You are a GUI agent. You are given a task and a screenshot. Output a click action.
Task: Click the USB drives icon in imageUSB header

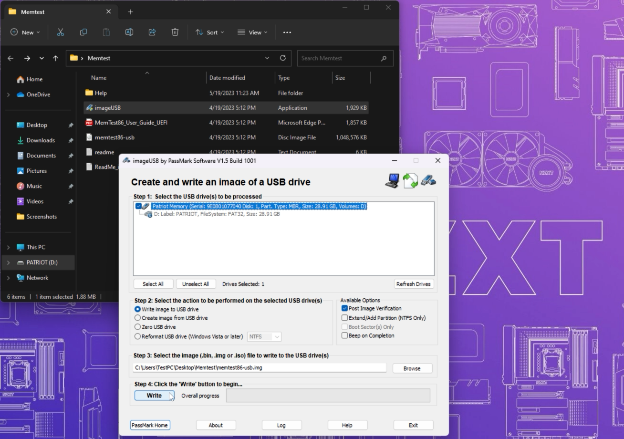click(x=428, y=180)
